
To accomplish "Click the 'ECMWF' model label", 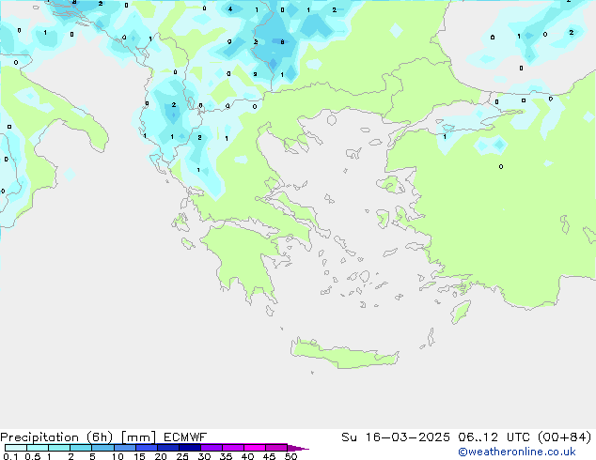I will tap(185, 437).
